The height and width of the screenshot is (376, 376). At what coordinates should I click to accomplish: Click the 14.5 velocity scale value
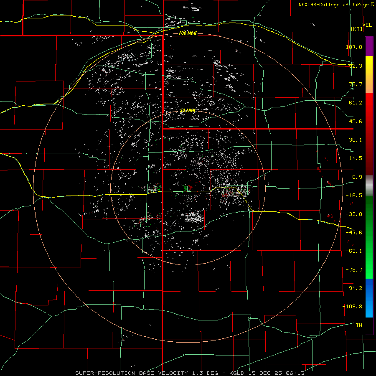[x=356, y=158]
